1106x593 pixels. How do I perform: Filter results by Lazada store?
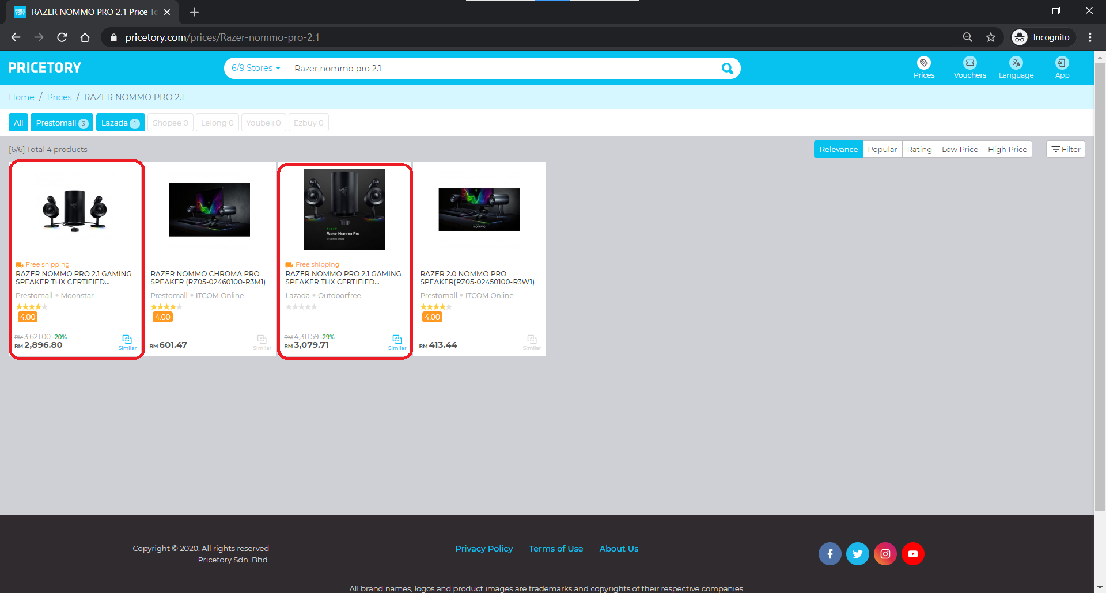[x=120, y=123]
